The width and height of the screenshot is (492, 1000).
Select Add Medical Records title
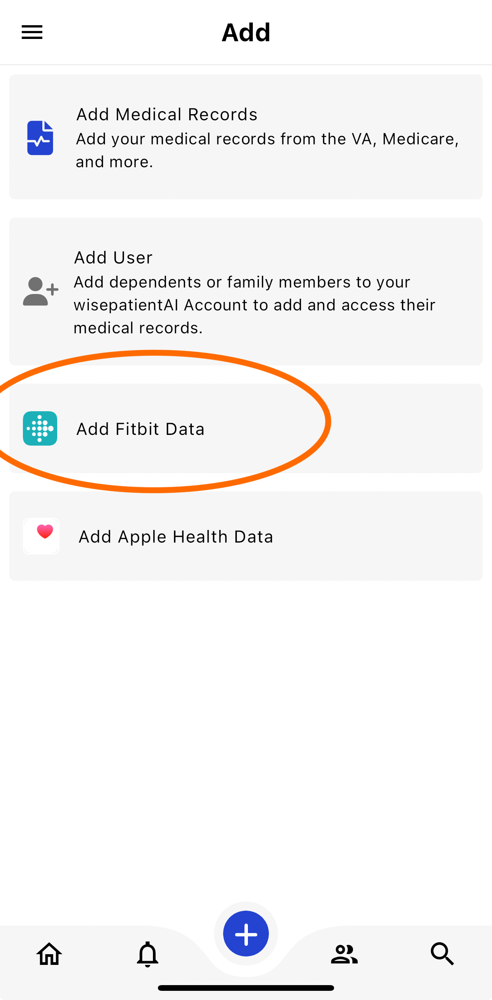(x=167, y=115)
